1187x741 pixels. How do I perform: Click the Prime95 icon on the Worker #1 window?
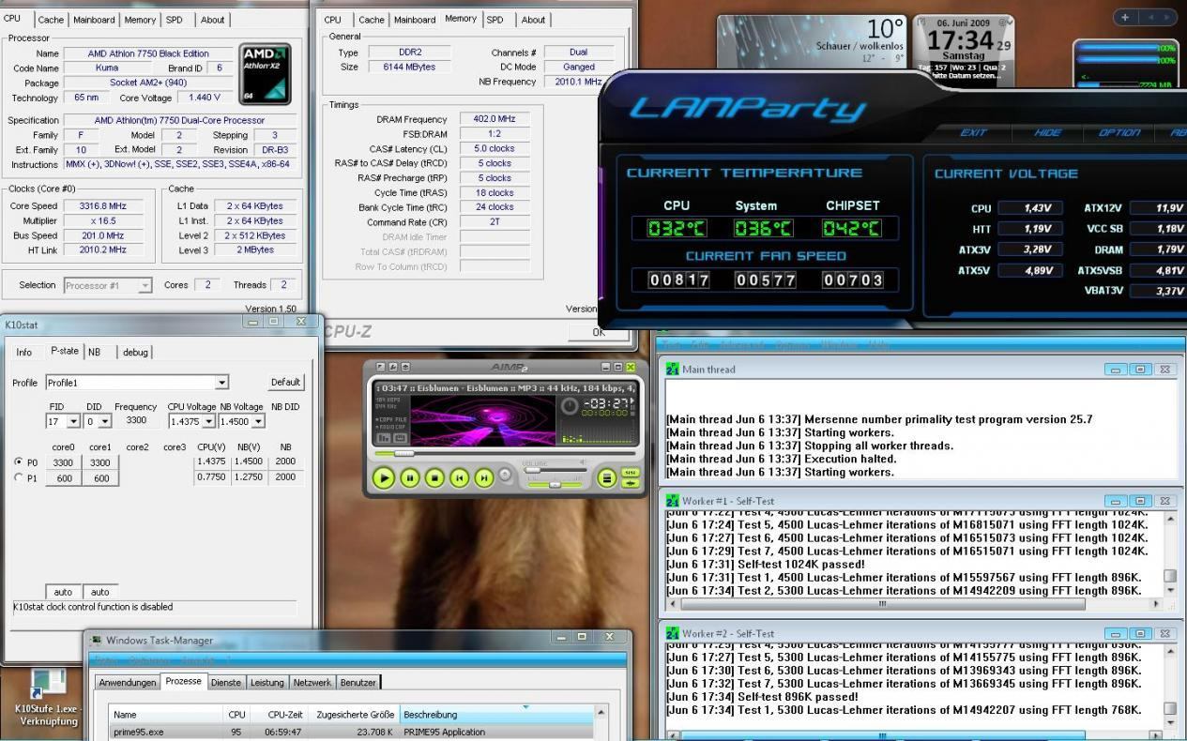pos(672,501)
